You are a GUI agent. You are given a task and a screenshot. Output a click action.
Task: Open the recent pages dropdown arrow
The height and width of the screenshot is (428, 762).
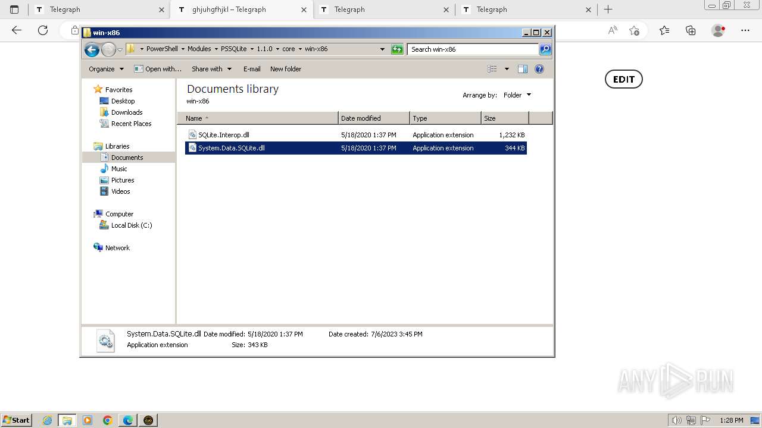tap(120, 50)
